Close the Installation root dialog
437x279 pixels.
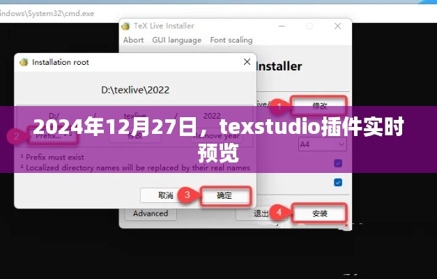pyautogui.click(x=247, y=62)
